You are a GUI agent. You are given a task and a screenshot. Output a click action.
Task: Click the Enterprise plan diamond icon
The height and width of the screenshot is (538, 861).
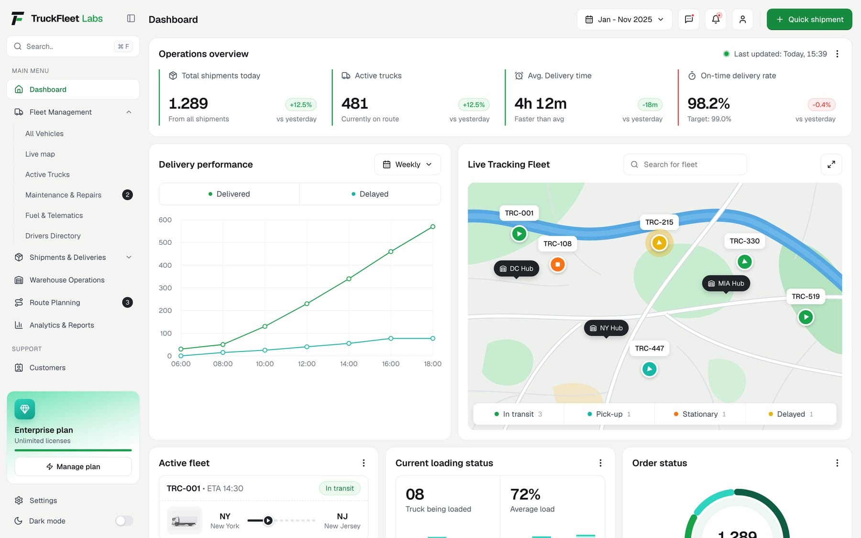pos(25,409)
